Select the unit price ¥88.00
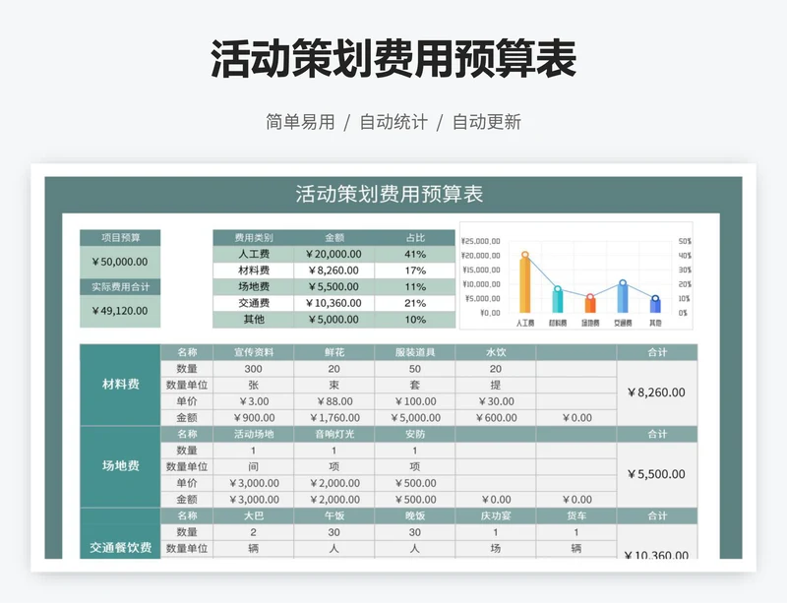 tap(334, 401)
